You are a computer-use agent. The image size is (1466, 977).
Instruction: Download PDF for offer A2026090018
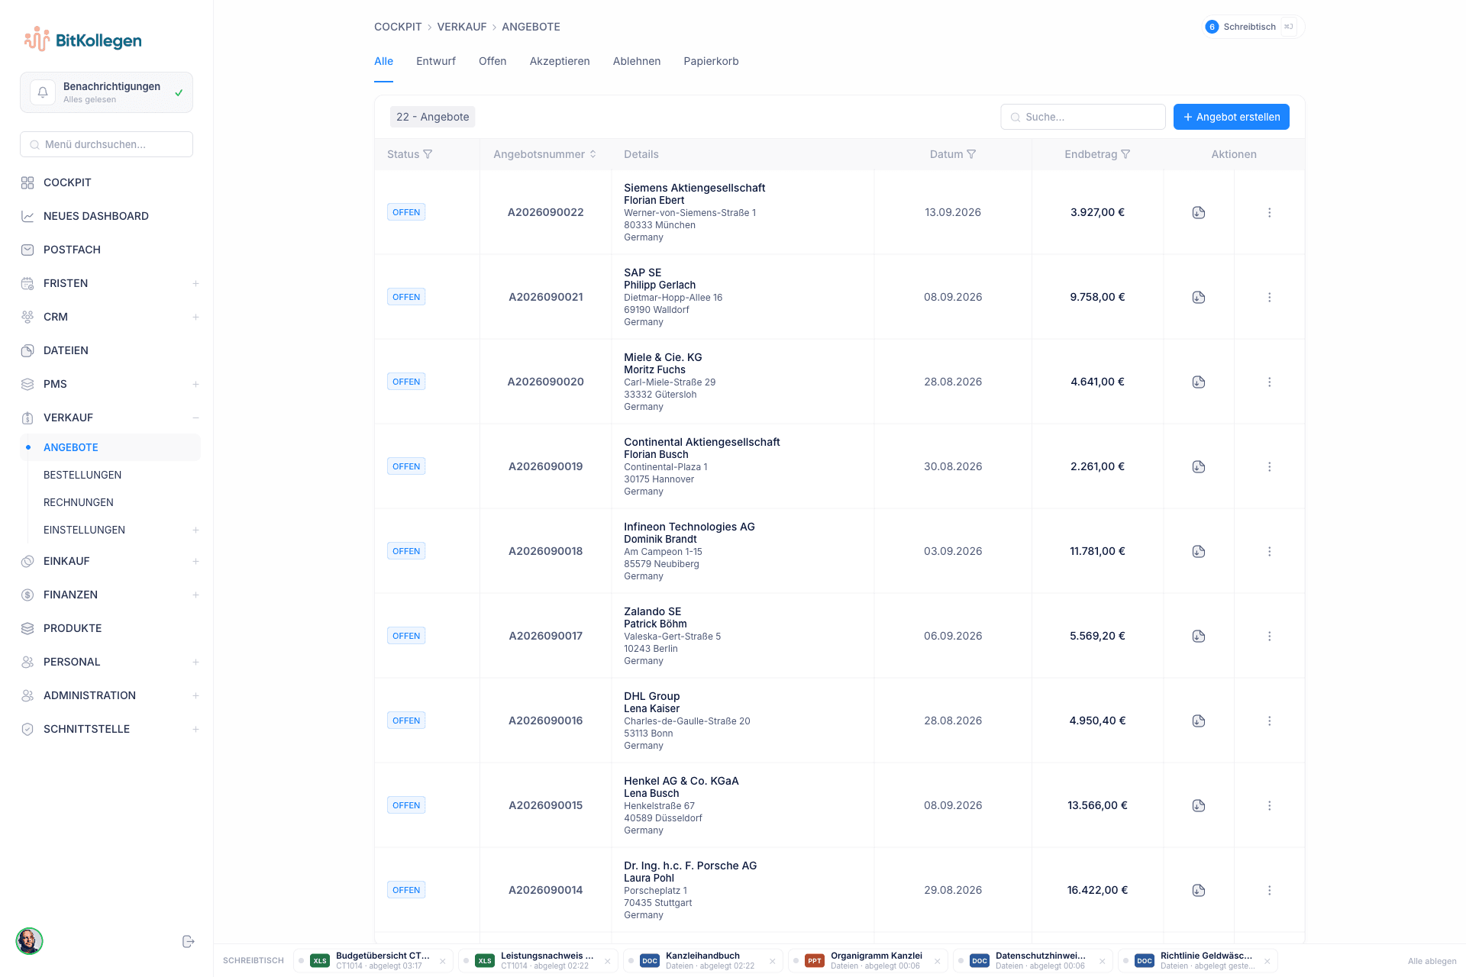click(1199, 551)
